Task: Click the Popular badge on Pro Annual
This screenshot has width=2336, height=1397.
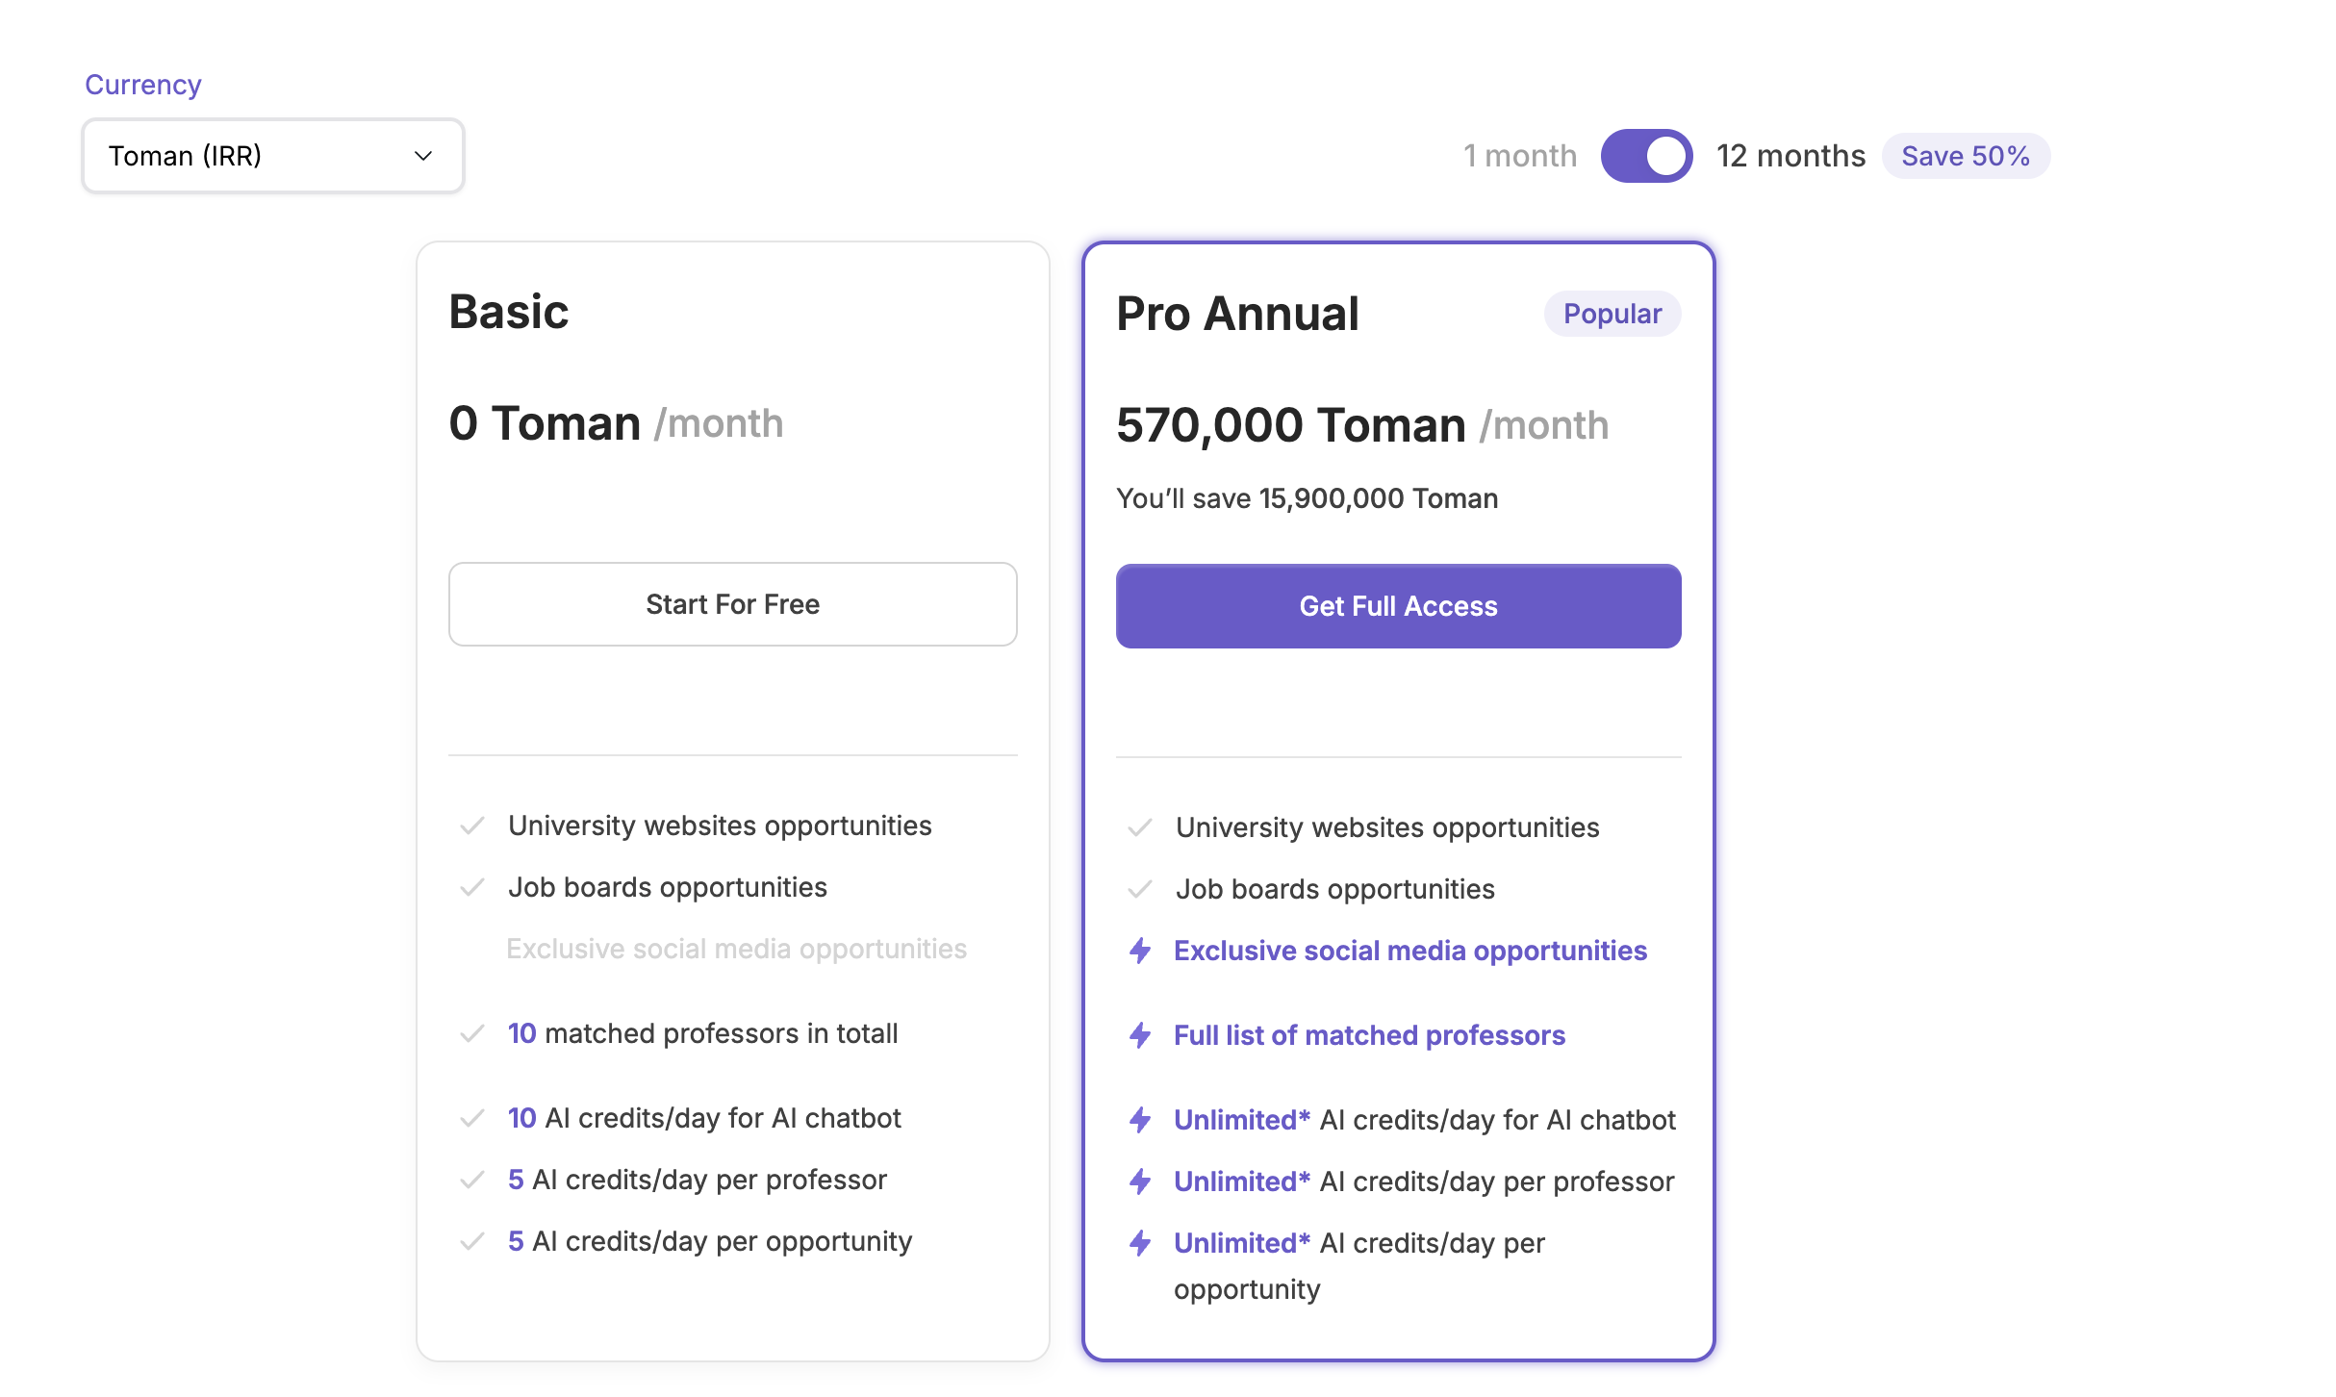Action: [x=1612, y=314]
